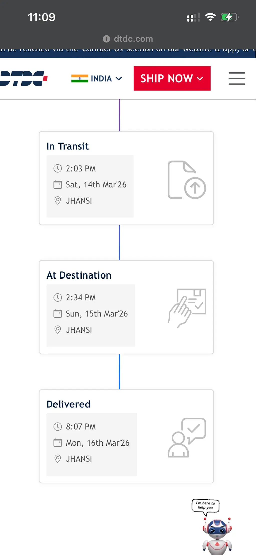Tap the "I'm here to help you" speech bubble
Image resolution: width=256 pixels, height=555 pixels.
pos(205,505)
